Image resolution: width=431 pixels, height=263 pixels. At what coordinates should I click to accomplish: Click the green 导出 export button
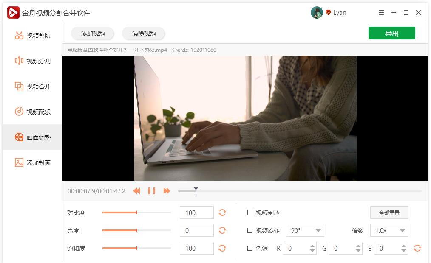[391, 33]
